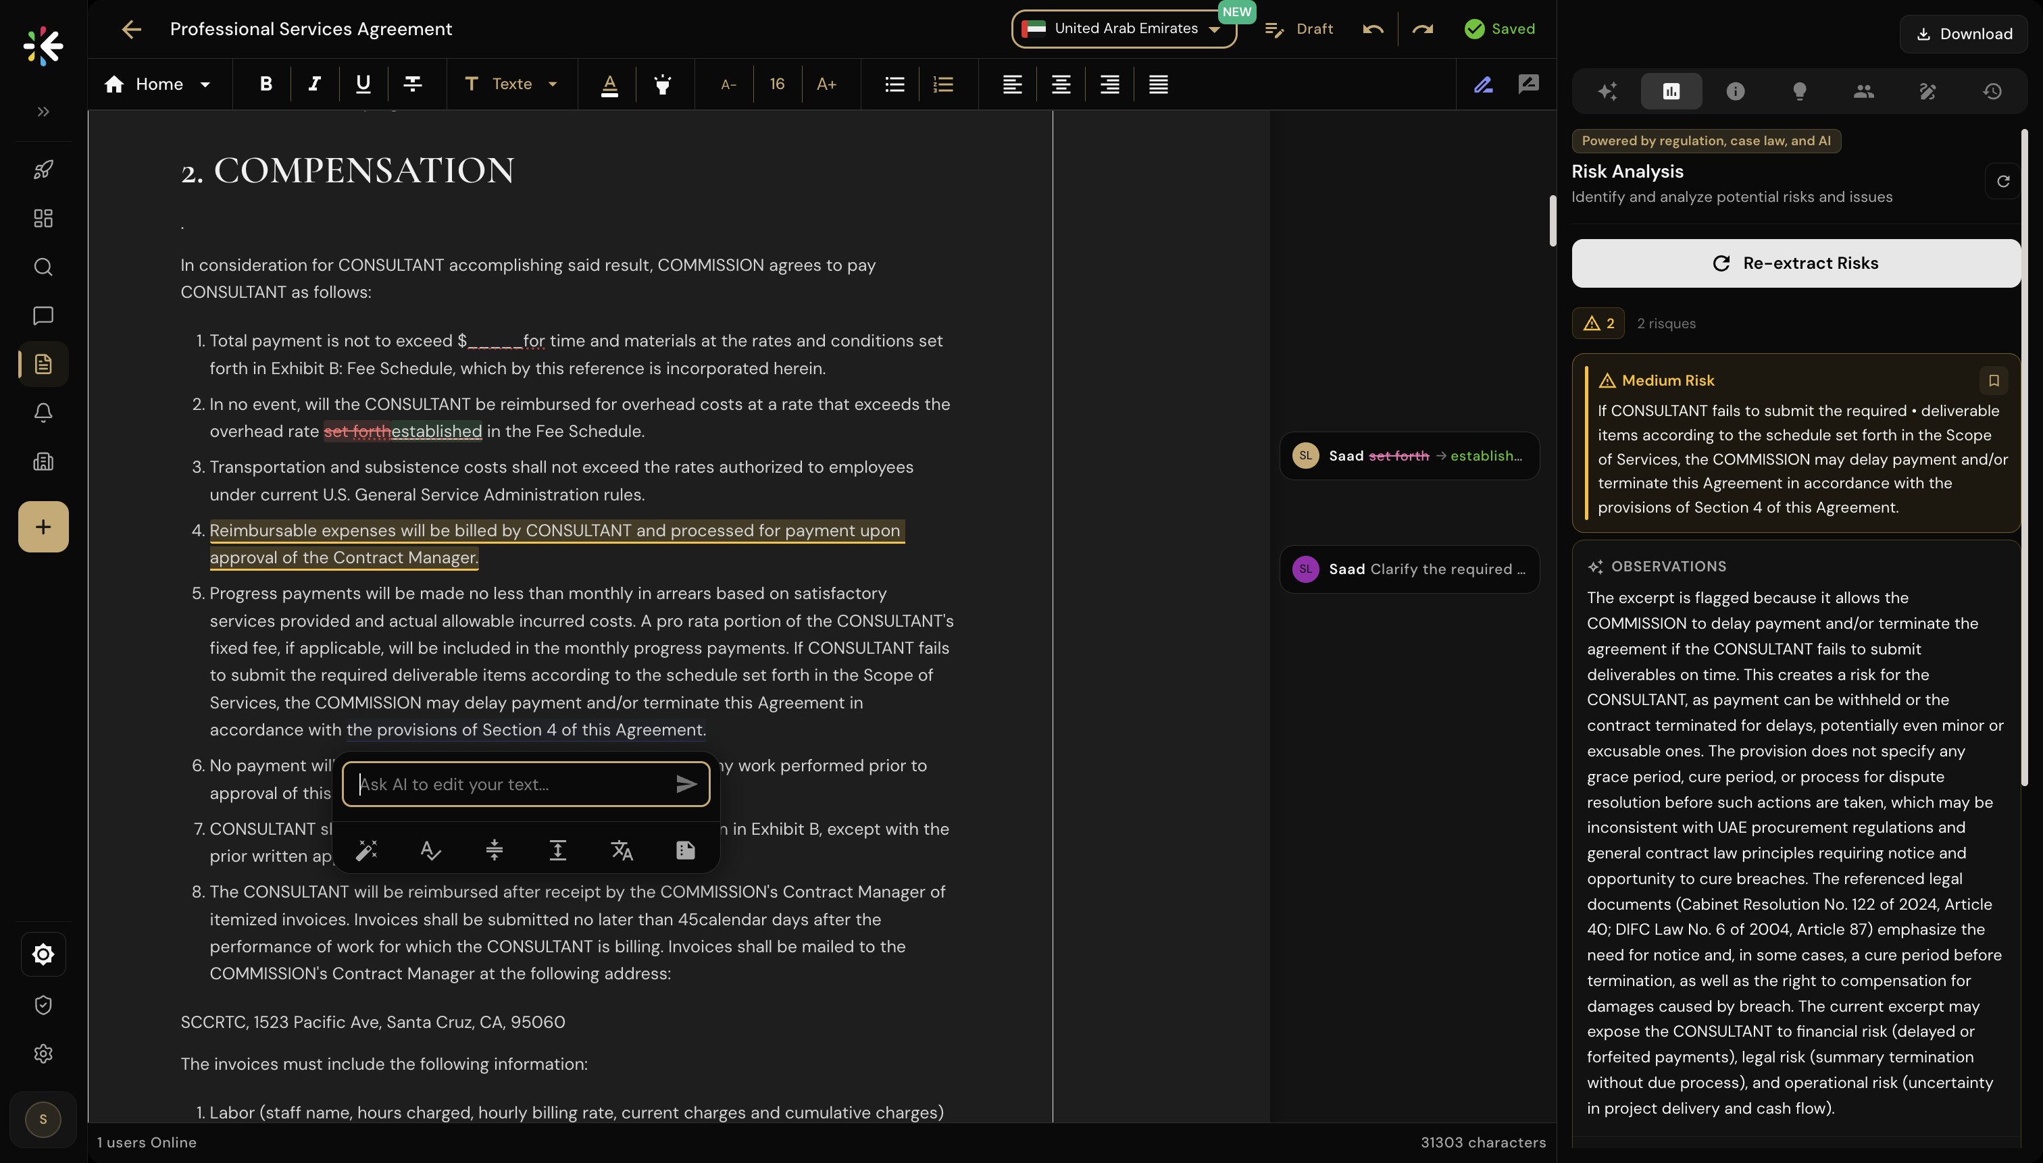Toggle strikethrough formatting
2043x1163 pixels.
click(x=412, y=84)
